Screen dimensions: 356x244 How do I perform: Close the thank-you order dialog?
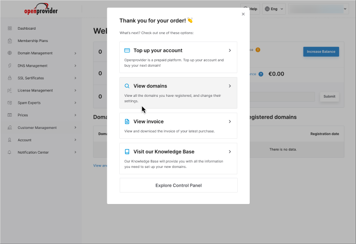[243, 14]
